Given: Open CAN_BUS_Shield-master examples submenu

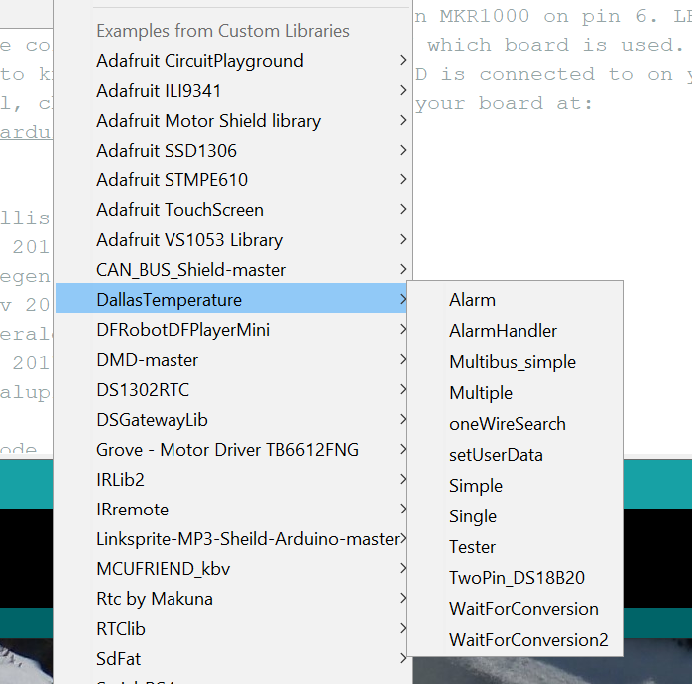Looking at the screenshot, I should (x=233, y=270).
